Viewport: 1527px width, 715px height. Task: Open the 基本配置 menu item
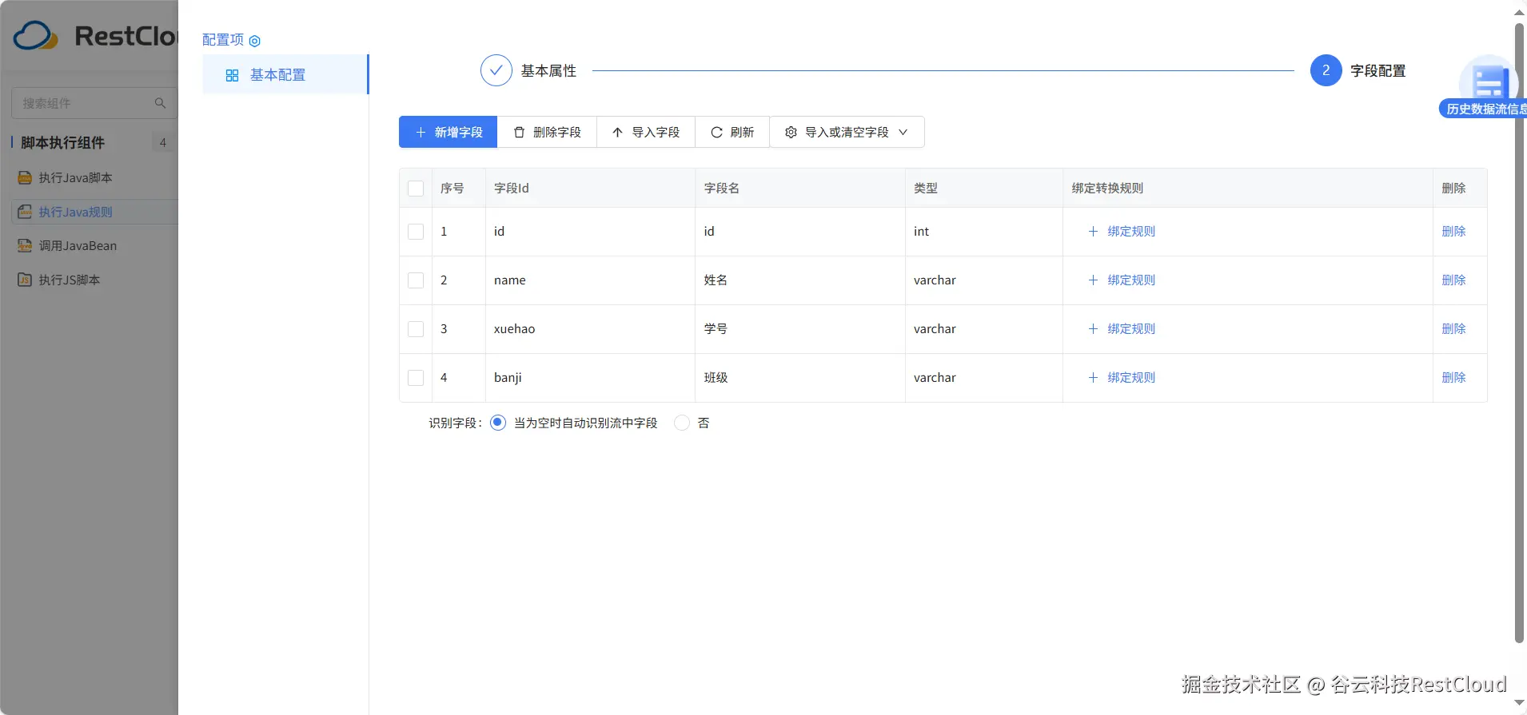(x=277, y=75)
